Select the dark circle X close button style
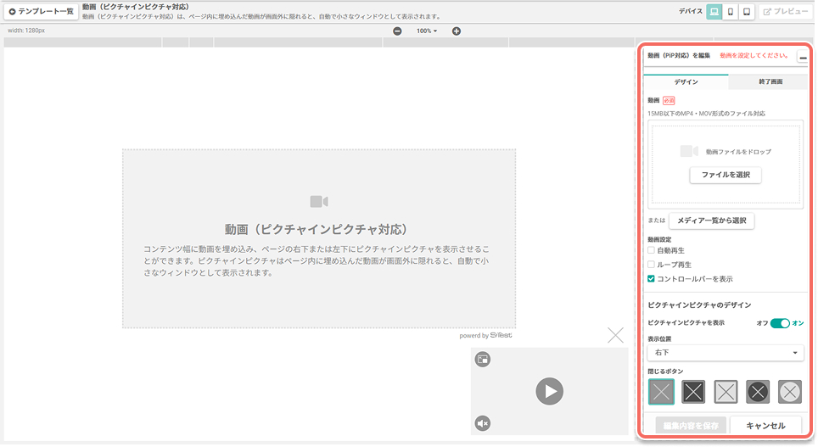 758,392
